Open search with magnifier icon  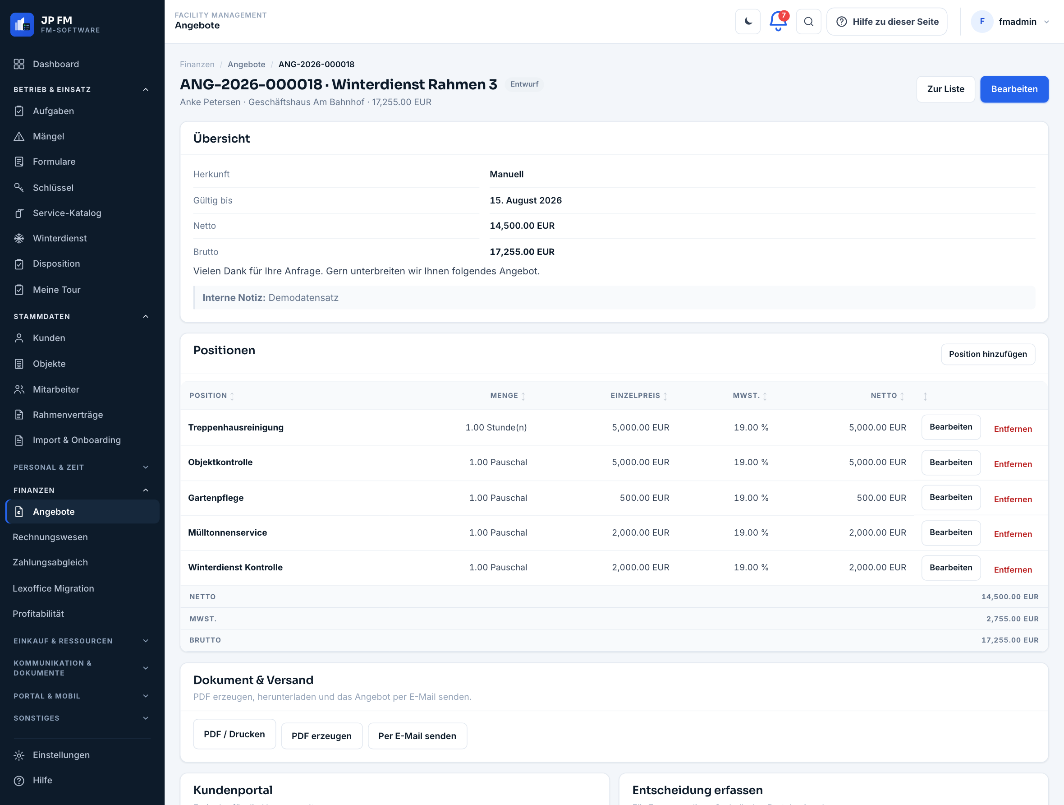(x=808, y=22)
